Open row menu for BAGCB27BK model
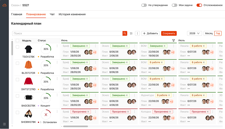The image size is (225, 129). coord(57,95)
